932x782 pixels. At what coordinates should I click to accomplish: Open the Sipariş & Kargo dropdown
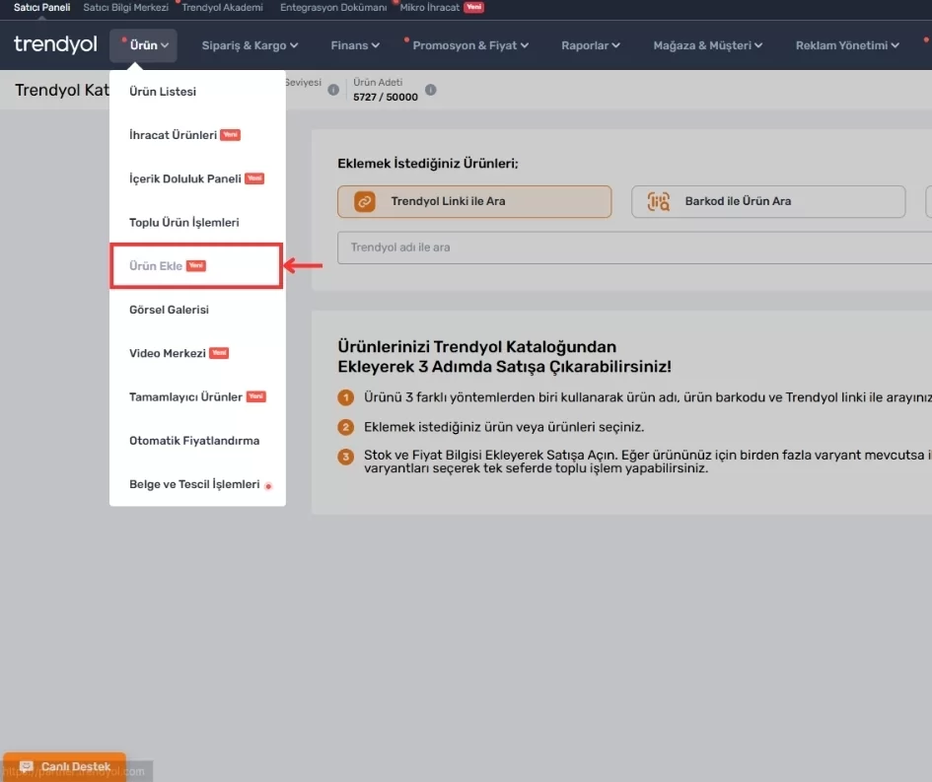click(x=250, y=45)
